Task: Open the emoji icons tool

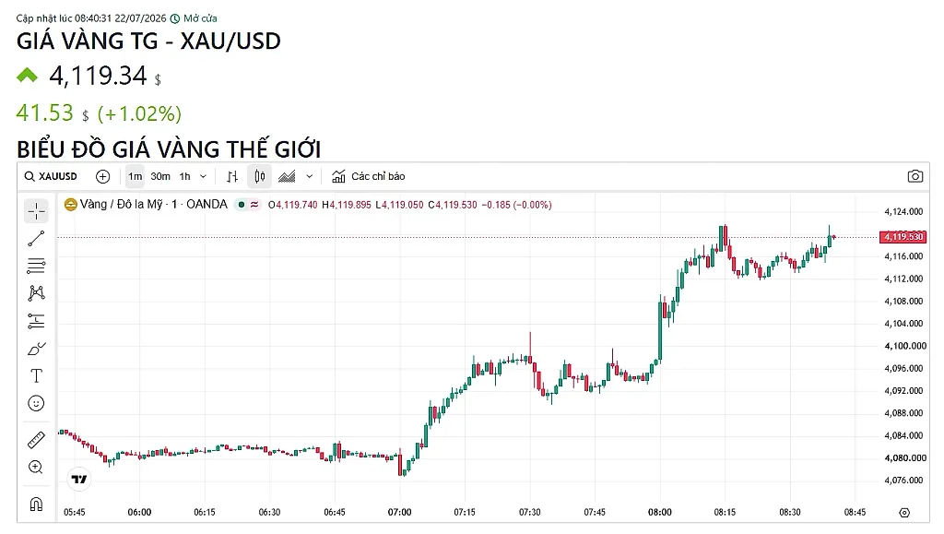Action: coord(36,403)
